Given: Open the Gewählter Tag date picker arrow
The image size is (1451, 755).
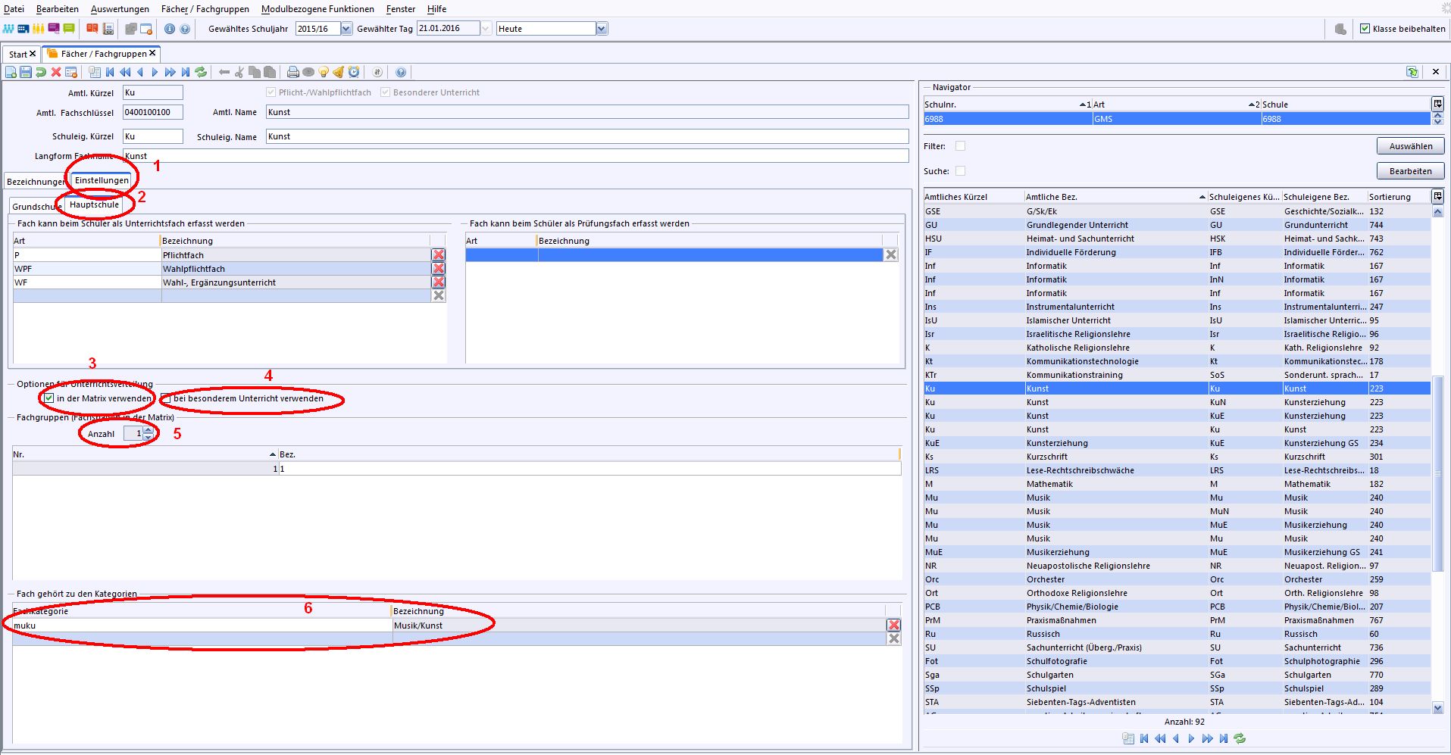Looking at the screenshot, I should click(x=486, y=29).
